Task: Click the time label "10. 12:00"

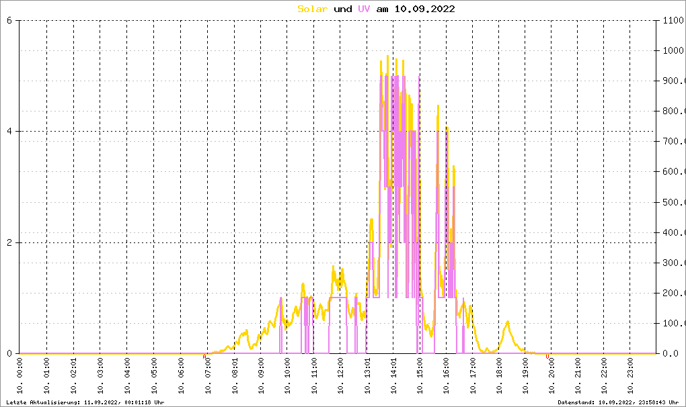Action: pos(340,376)
